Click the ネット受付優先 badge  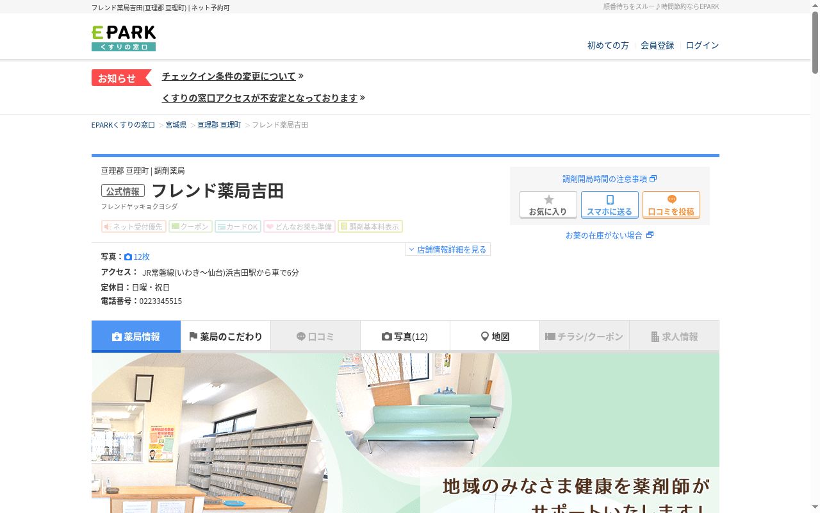pyautogui.click(x=134, y=226)
